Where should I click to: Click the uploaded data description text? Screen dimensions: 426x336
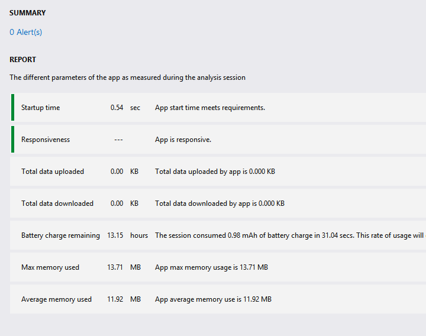[215, 172]
